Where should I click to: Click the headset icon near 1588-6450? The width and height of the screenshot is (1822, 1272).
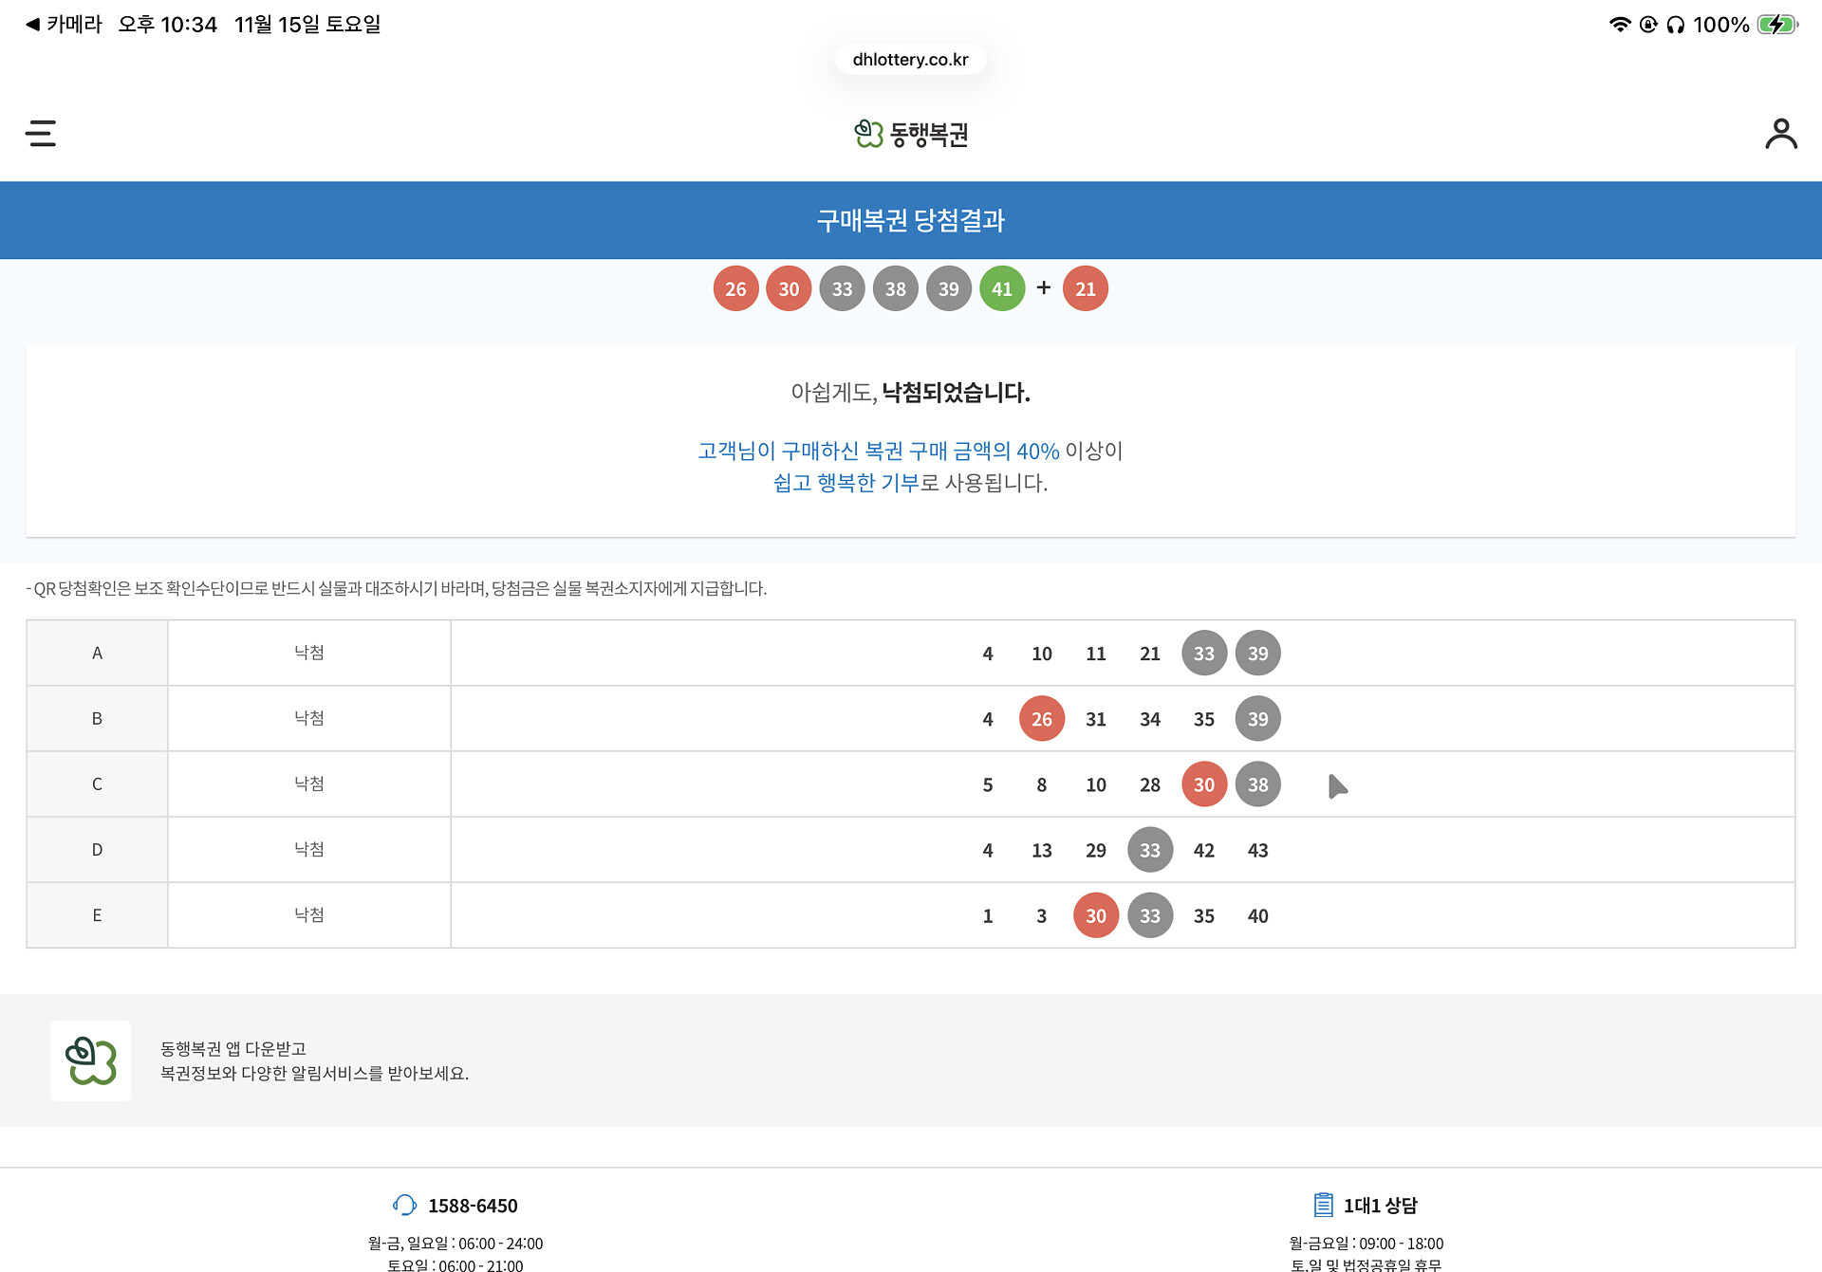(404, 1205)
